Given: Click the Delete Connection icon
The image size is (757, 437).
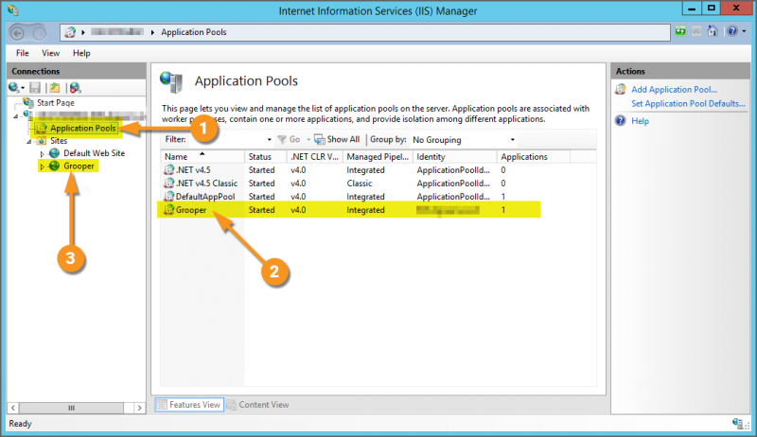Looking at the screenshot, I should click(x=75, y=87).
